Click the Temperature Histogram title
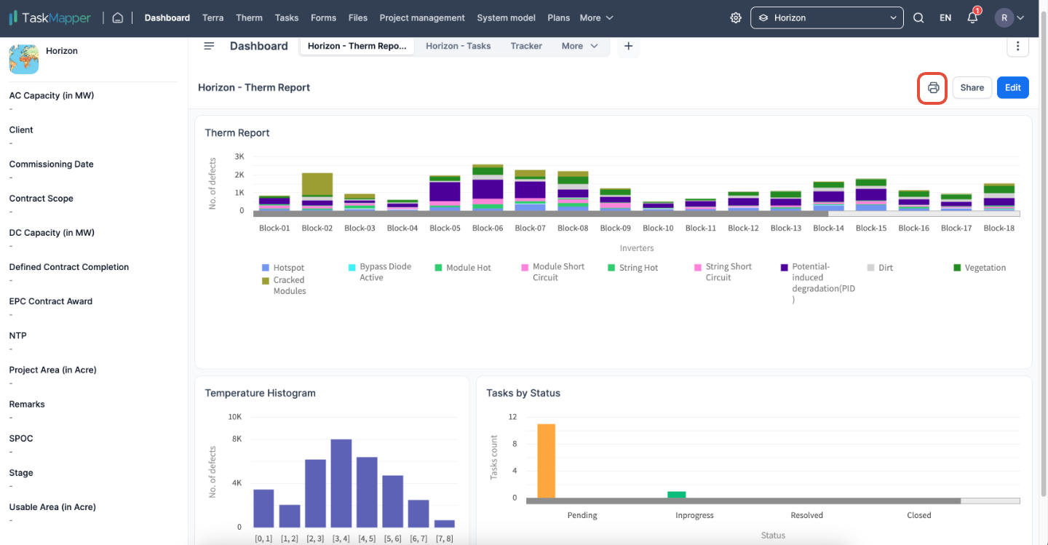Screen dimensions: 1048x545 coord(261,393)
